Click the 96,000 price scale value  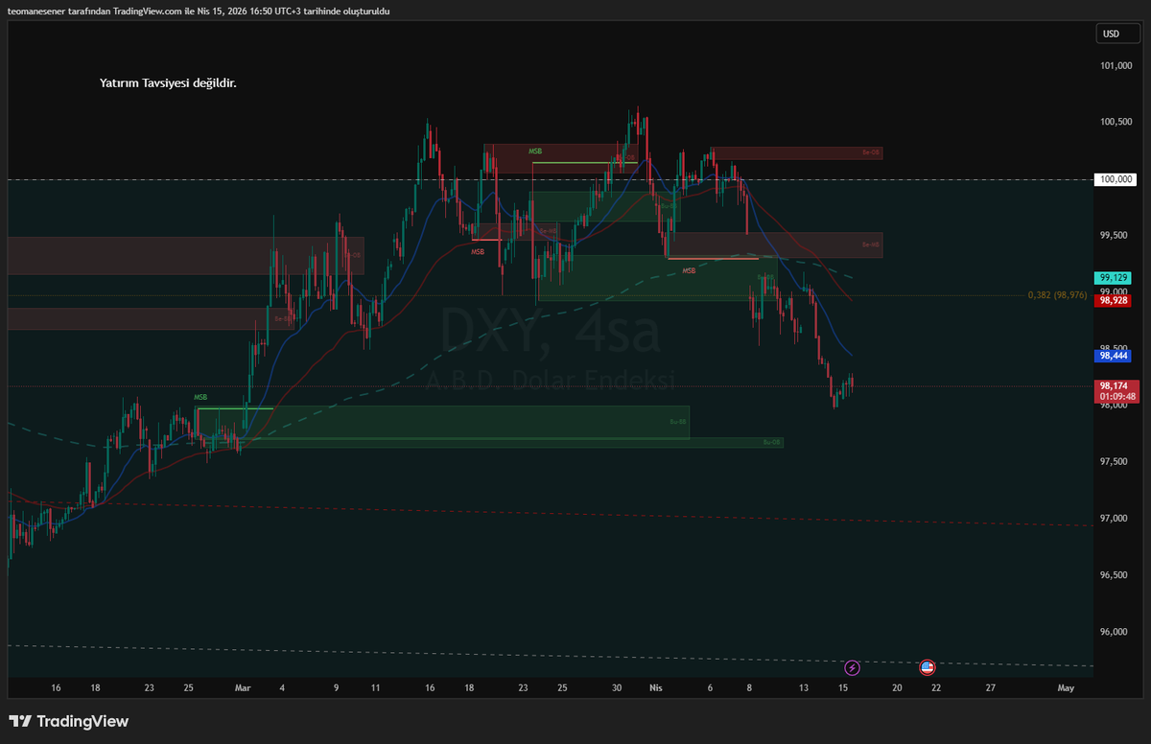coord(1115,631)
